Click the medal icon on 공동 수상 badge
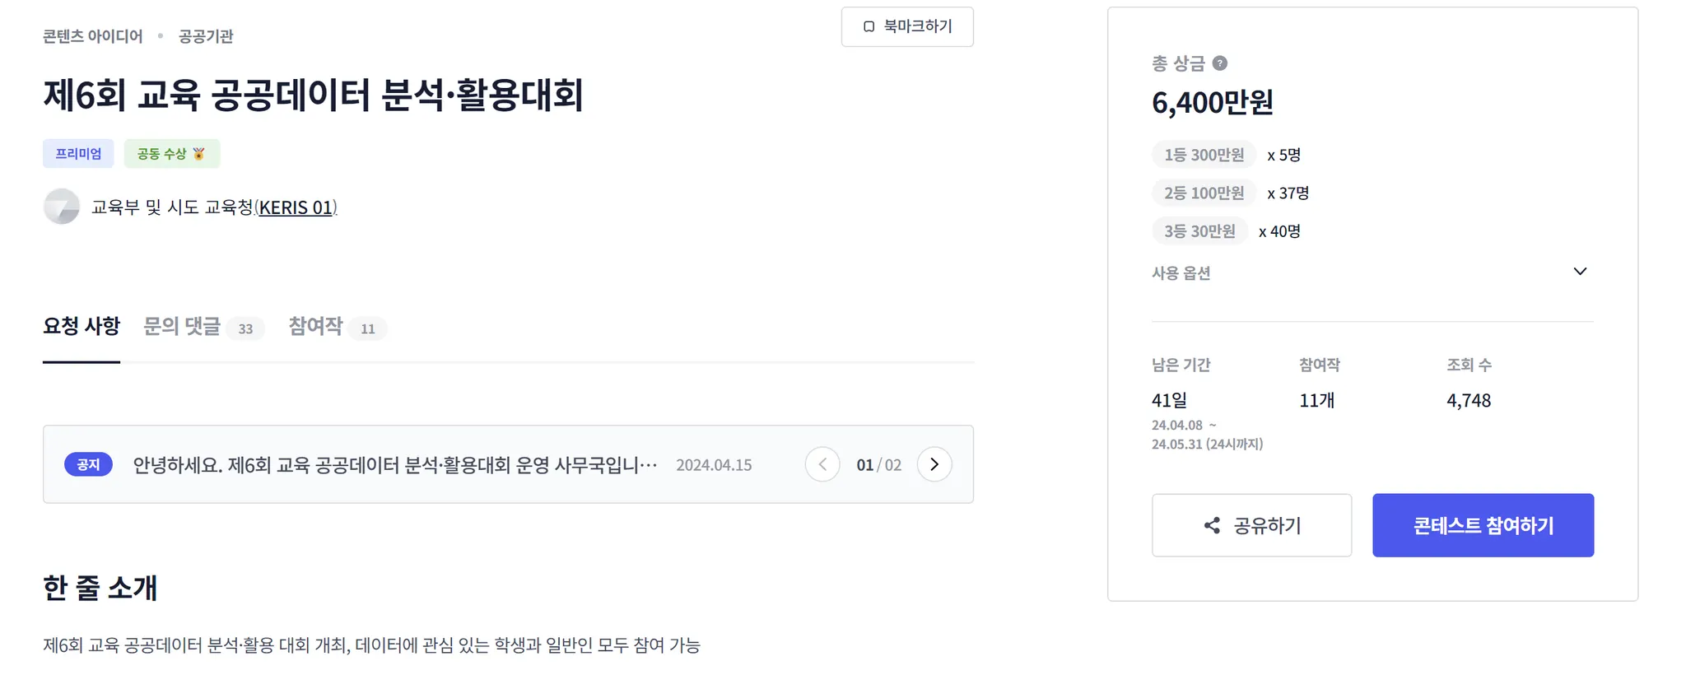 [198, 154]
